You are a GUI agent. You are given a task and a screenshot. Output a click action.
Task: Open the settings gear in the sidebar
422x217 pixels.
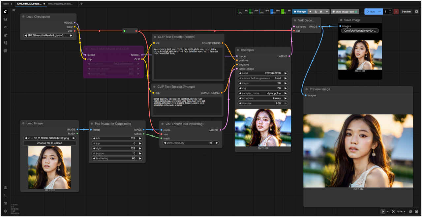[5, 211]
